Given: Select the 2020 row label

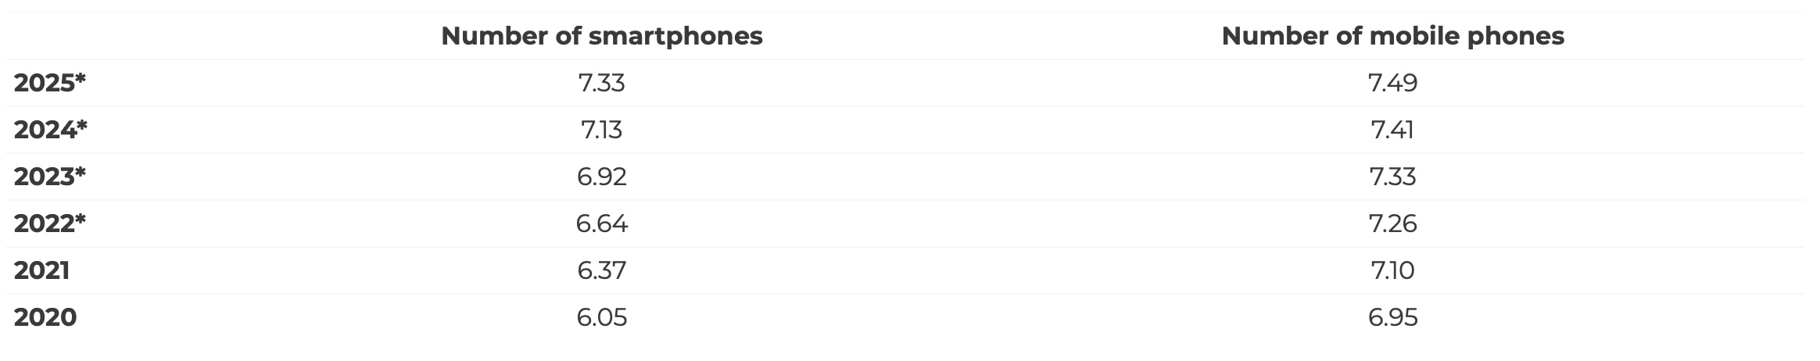Looking at the screenshot, I should coord(45,317).
